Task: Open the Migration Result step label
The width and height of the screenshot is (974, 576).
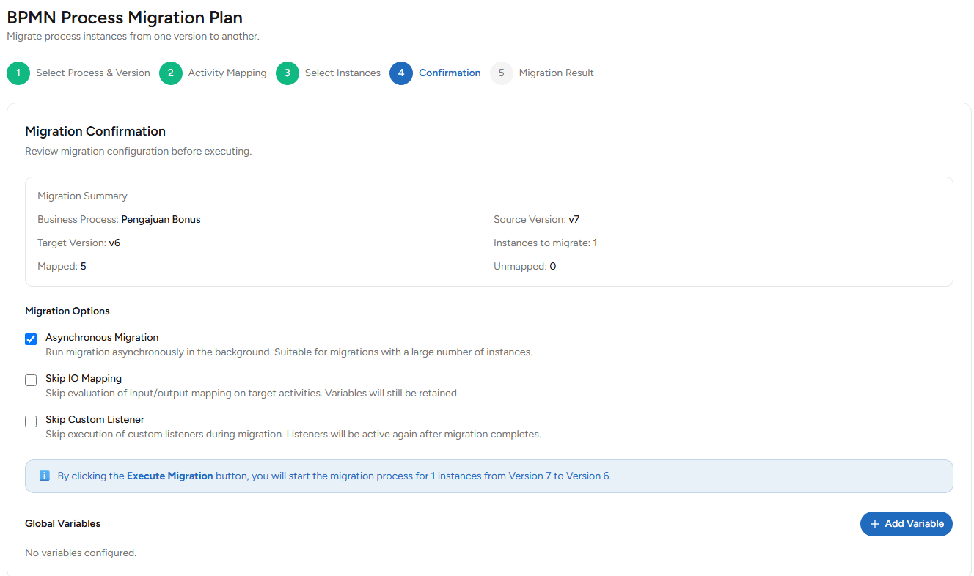Action: (x=557, y=73)
